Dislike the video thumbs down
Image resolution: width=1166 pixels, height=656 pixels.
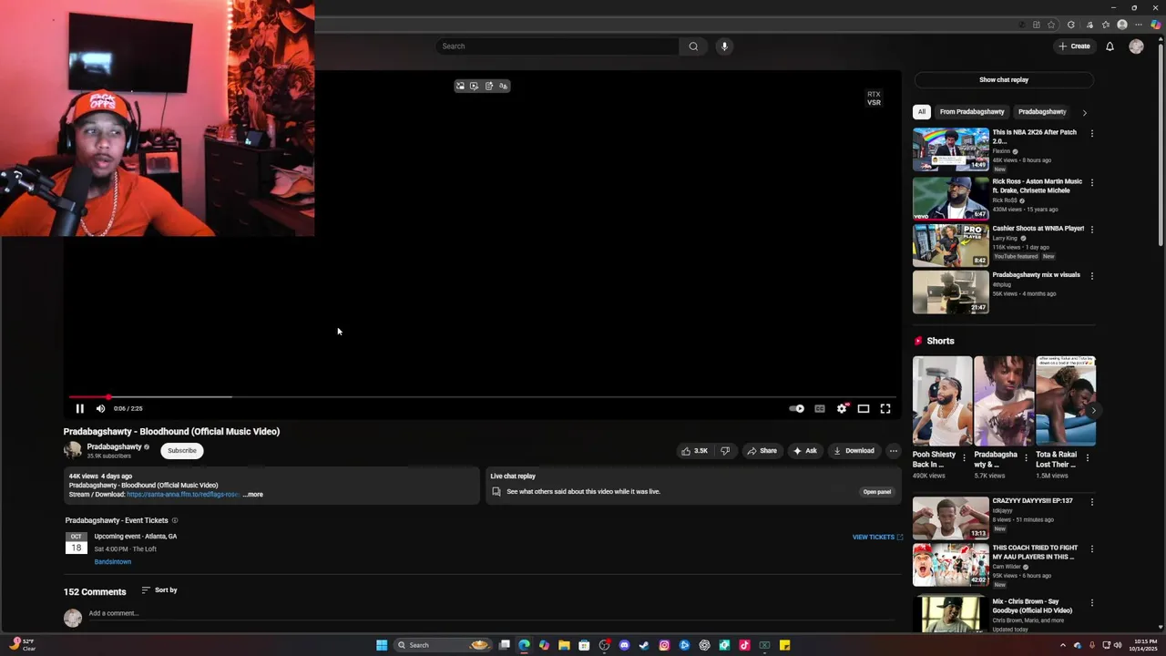[x=725, y=451]
